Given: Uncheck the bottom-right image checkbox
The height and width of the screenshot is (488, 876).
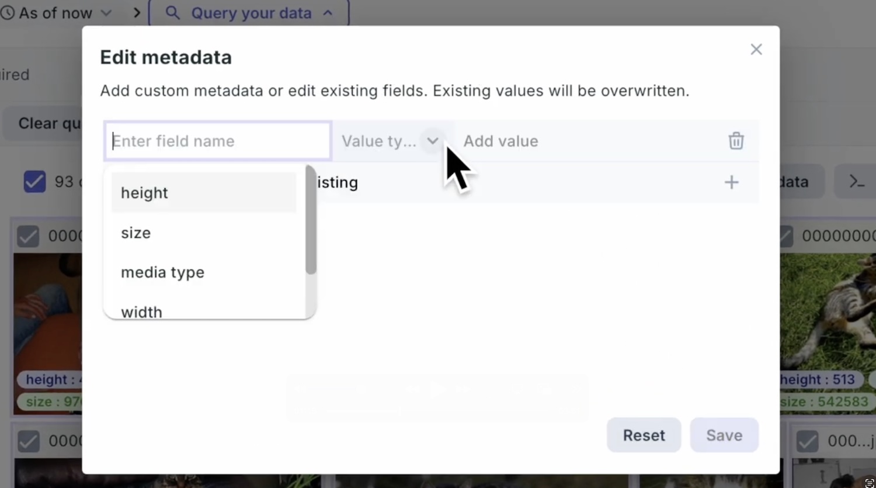Looking at the screenshot, I should tap(807, 441).
